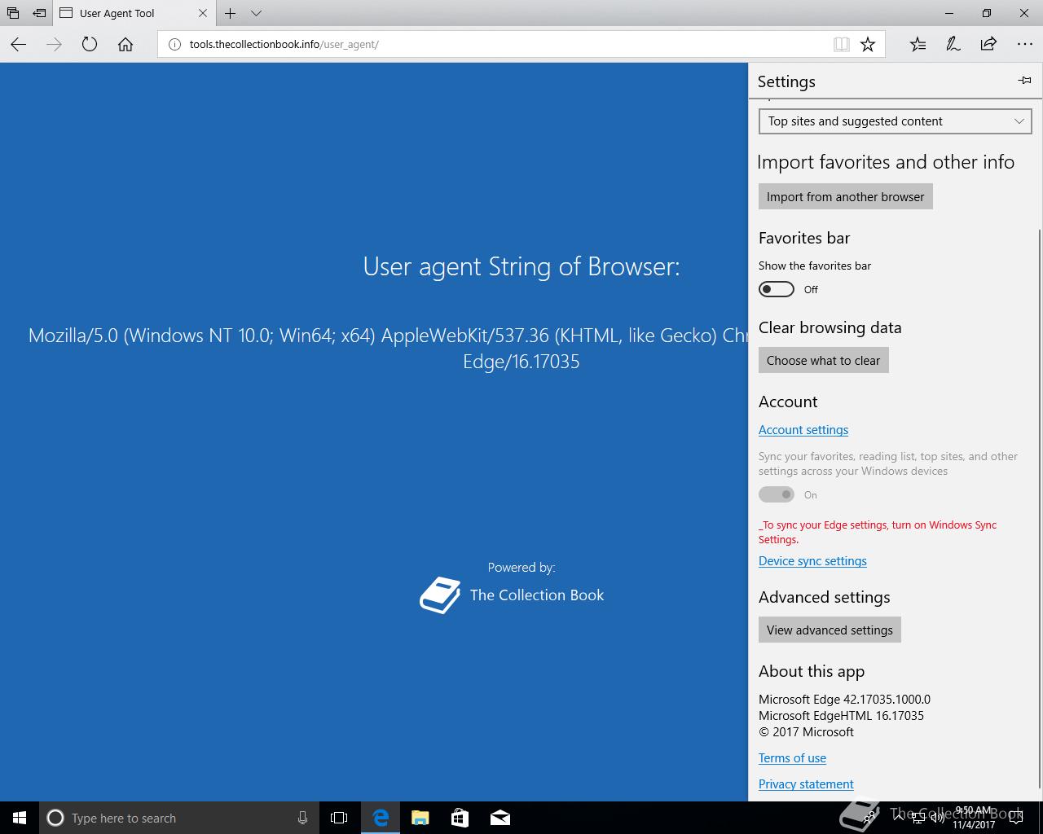The width and height of the screenshot is (1043, 834).
Task: Open Top sites and suggested content dropdown
Action: click(895, 121)
